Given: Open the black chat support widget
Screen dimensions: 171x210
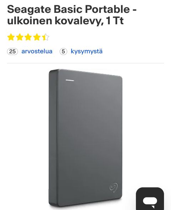Looking at the screenshot, I should coord(150,199).
